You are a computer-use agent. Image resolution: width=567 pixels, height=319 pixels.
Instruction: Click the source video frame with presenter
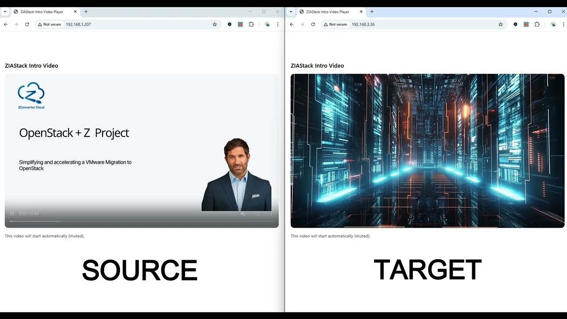click(142, 151)
